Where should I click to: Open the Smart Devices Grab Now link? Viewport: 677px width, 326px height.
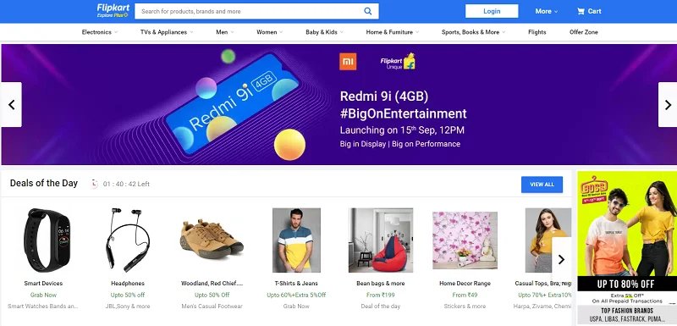click(43, 295)
